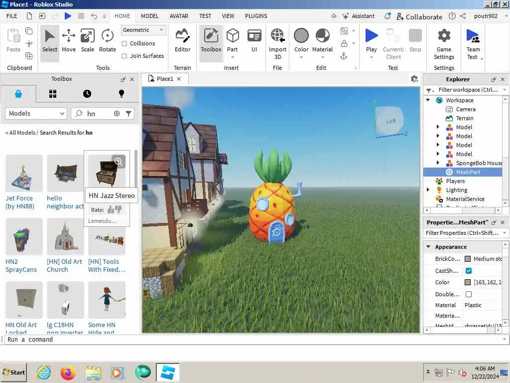Open Toolbox Creations lightbulb tab
Viewport: 510px width, 383px height.
click(122, 94)
